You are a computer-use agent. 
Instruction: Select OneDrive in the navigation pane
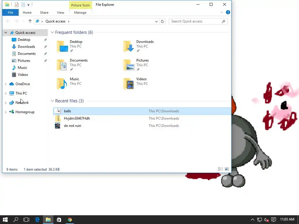point(22,84)
